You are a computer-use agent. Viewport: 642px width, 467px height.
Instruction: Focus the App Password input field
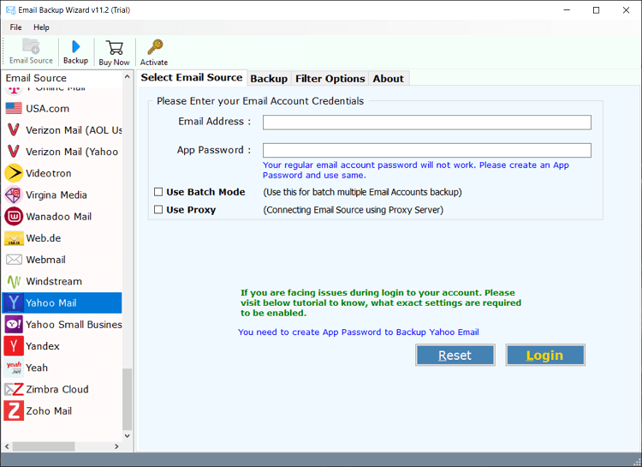pos(427,150)
